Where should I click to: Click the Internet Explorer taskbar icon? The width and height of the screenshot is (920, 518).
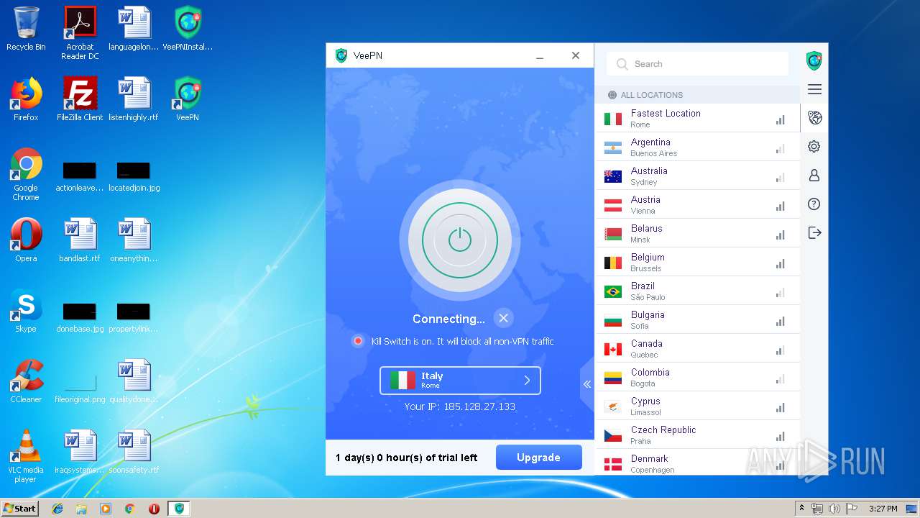point(57,509)
